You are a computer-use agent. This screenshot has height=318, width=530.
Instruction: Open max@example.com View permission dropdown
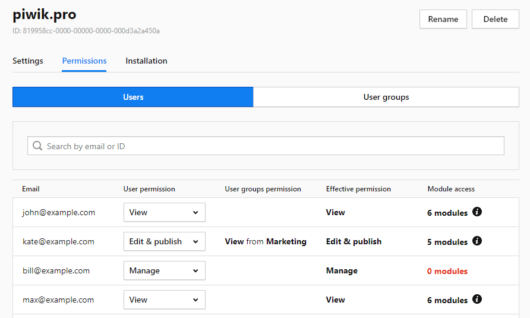(x=164, y=300)
